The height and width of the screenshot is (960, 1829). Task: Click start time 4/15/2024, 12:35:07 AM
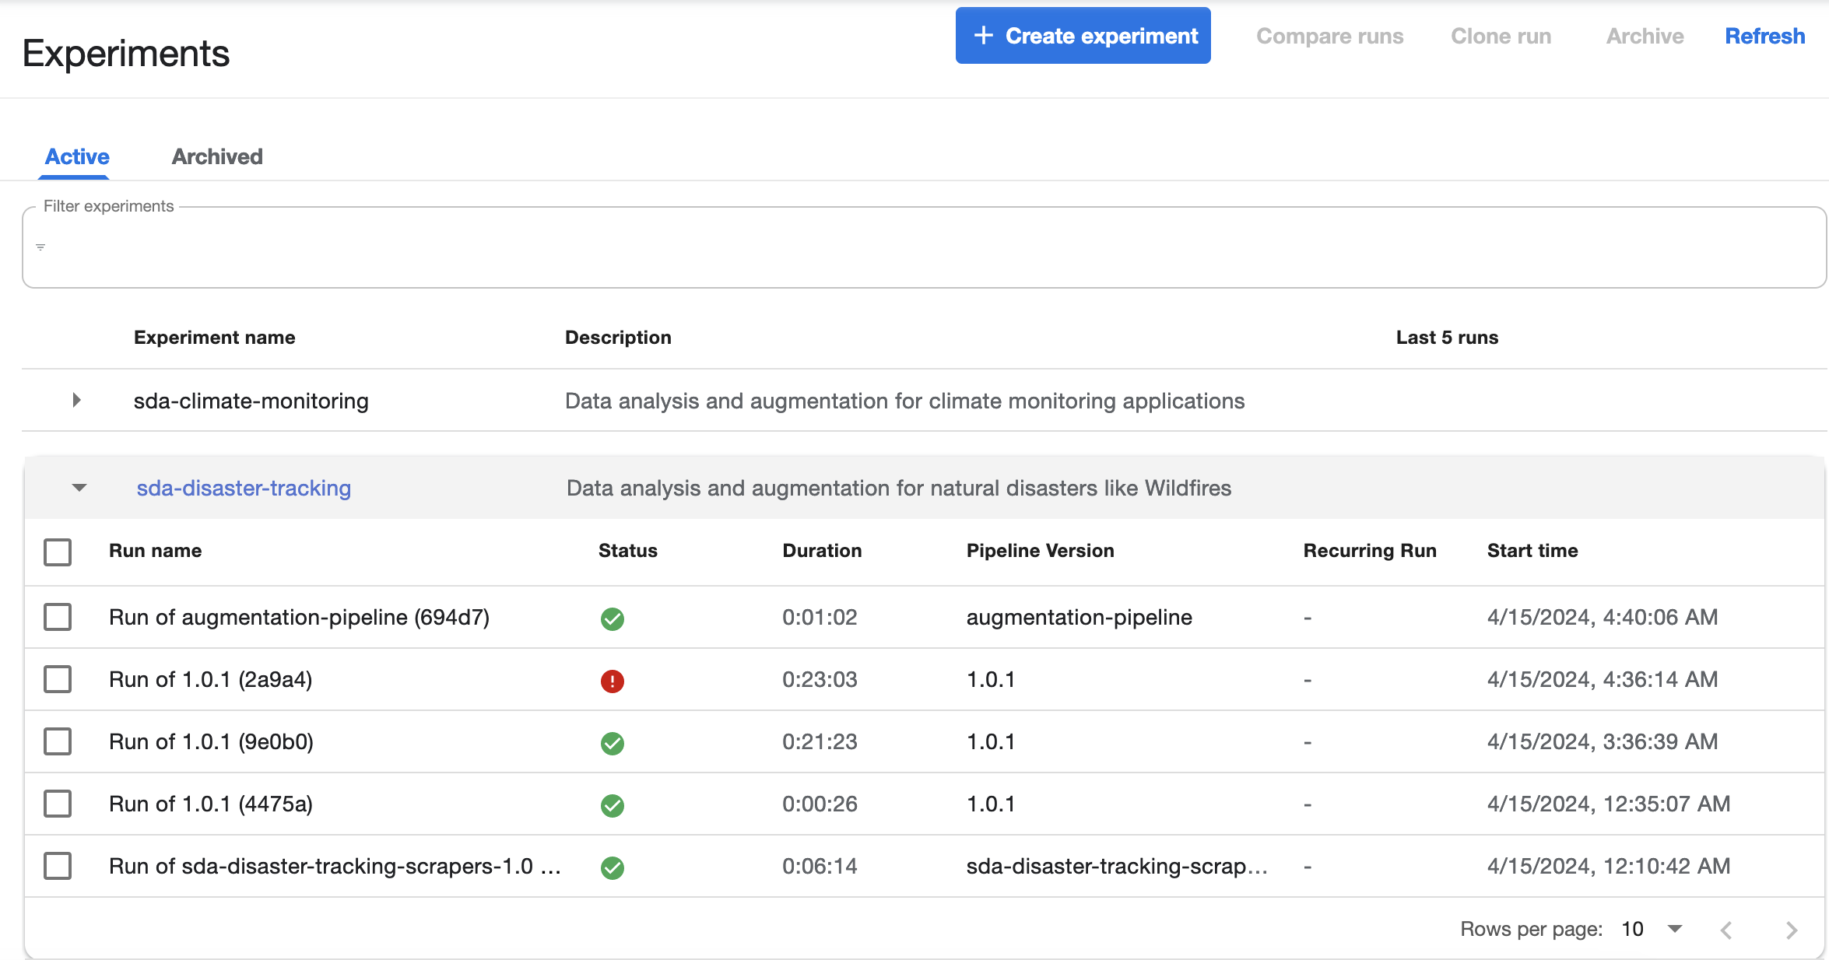tap(1609, 804)
